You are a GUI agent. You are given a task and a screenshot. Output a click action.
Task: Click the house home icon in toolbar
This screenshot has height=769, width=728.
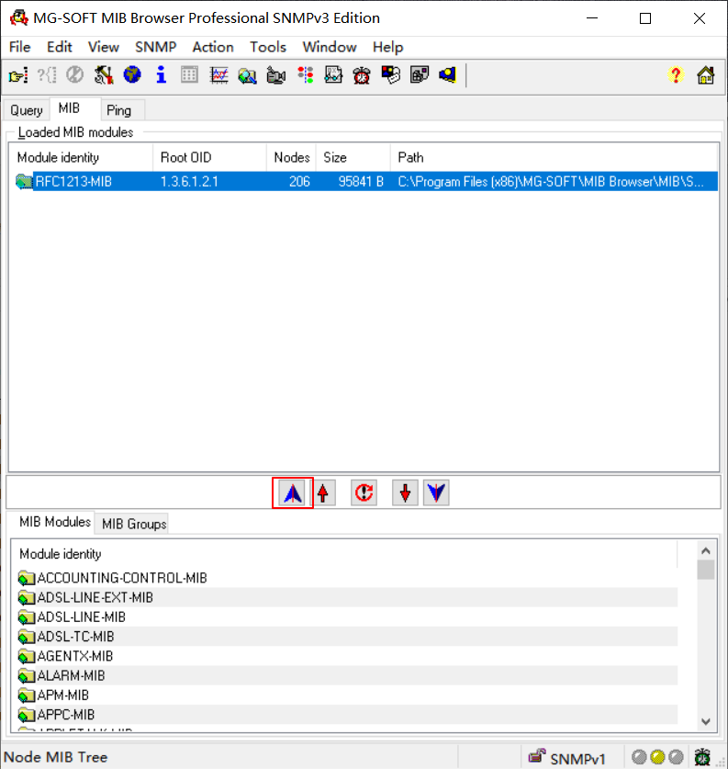[705, 75]
